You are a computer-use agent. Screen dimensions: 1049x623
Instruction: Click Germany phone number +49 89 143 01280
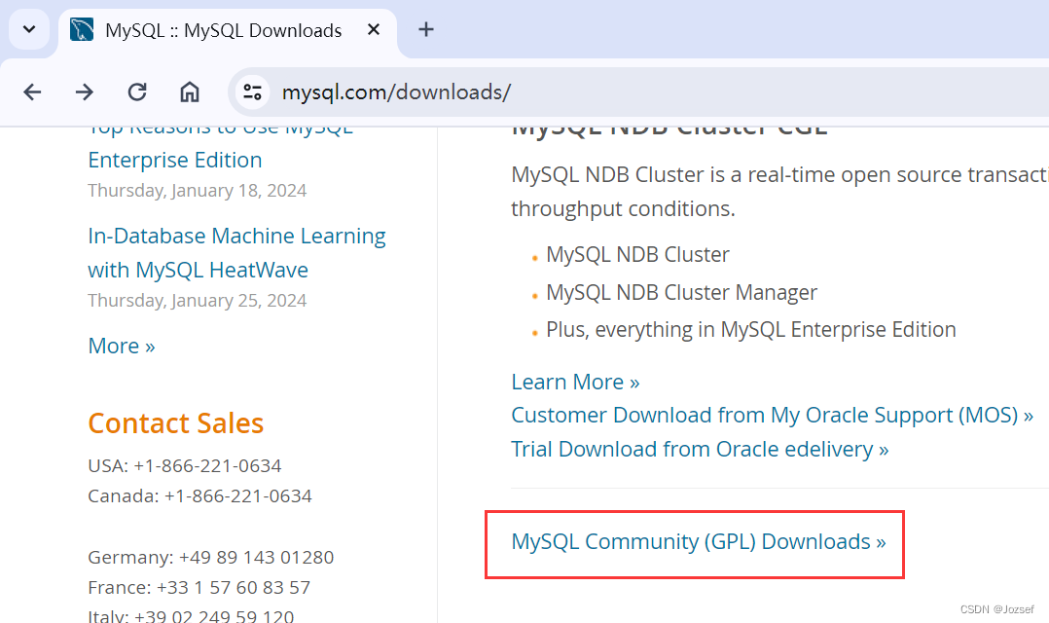pos(256,558)
